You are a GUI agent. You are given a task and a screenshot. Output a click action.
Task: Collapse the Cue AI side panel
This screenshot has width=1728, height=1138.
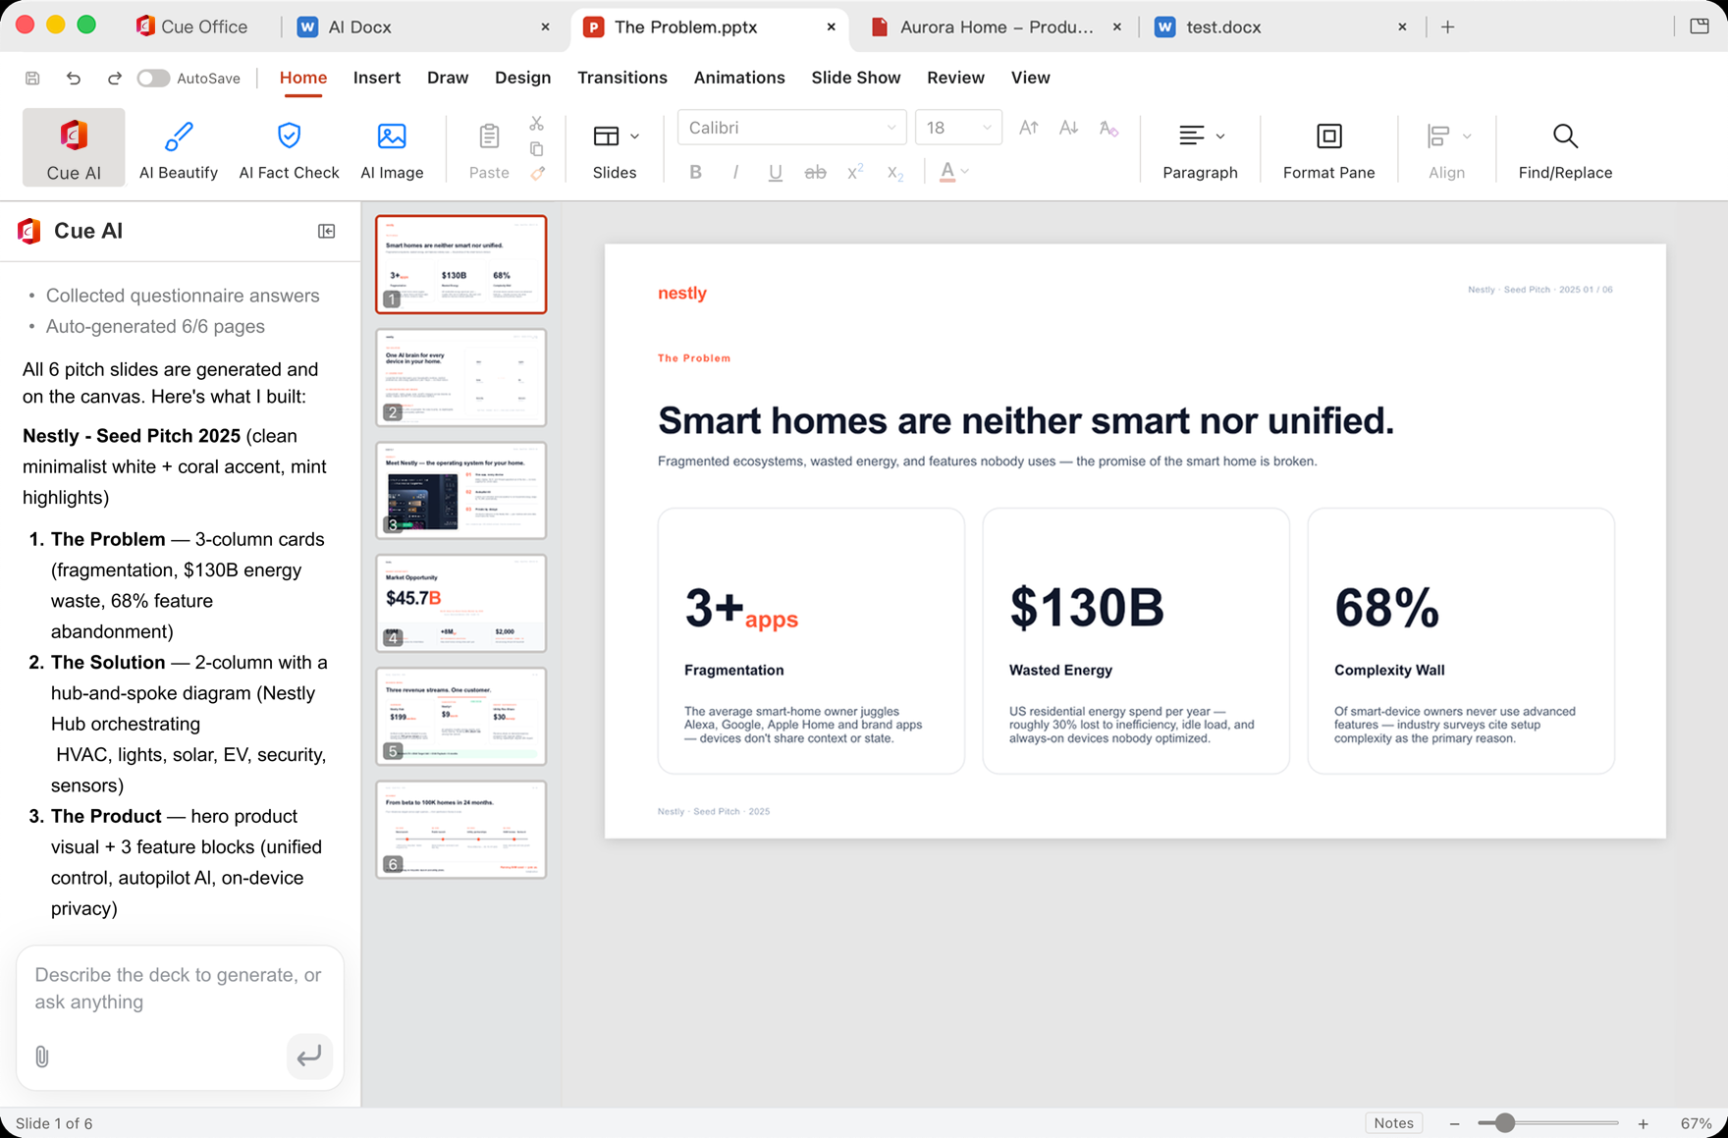pos(327,232)
